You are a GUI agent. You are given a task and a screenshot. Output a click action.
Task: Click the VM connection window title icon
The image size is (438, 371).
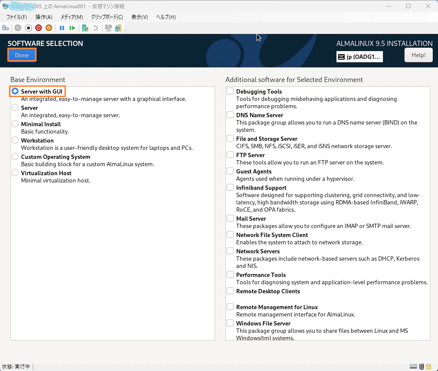point(6,6)
